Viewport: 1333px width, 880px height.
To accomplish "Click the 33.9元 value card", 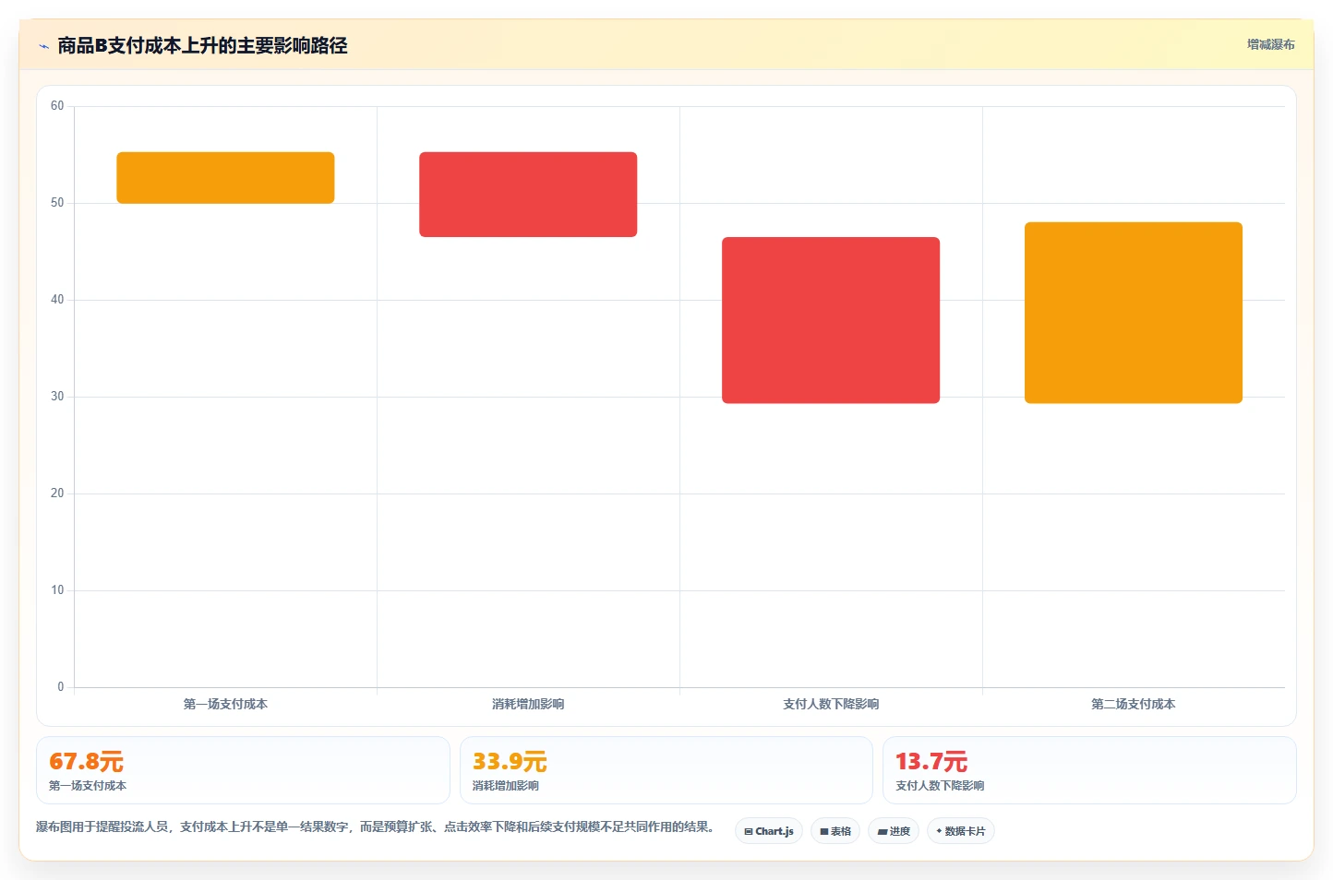I will pos(666,770).
